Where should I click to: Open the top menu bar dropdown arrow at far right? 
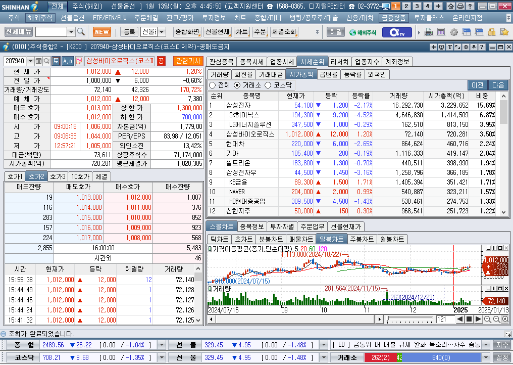(x=508, y=18)
